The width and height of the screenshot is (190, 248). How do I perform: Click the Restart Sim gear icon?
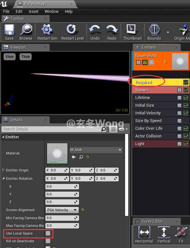pos(47,29)
